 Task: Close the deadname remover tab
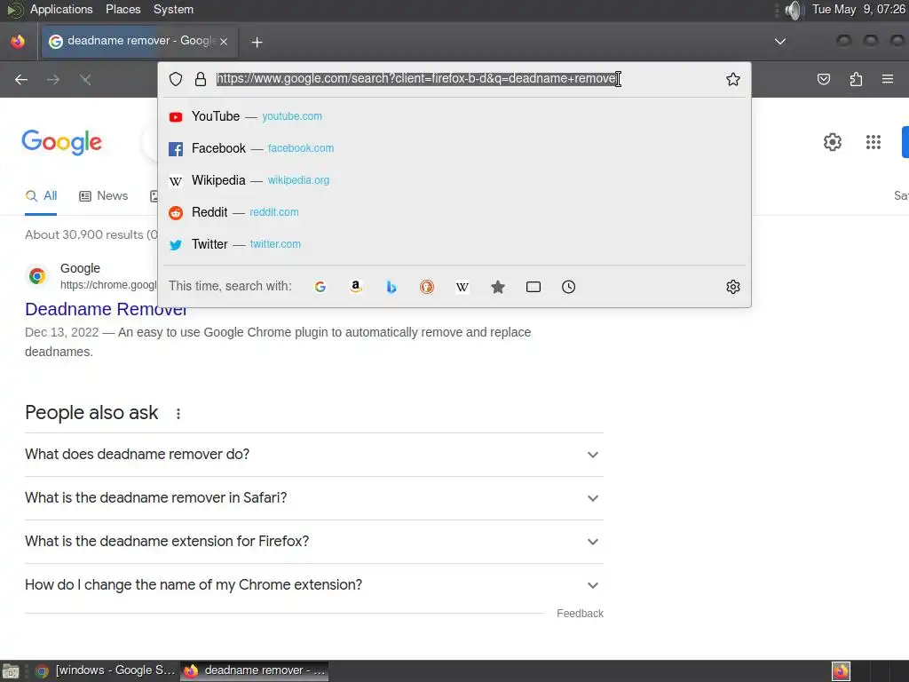[x=224, y=42]
